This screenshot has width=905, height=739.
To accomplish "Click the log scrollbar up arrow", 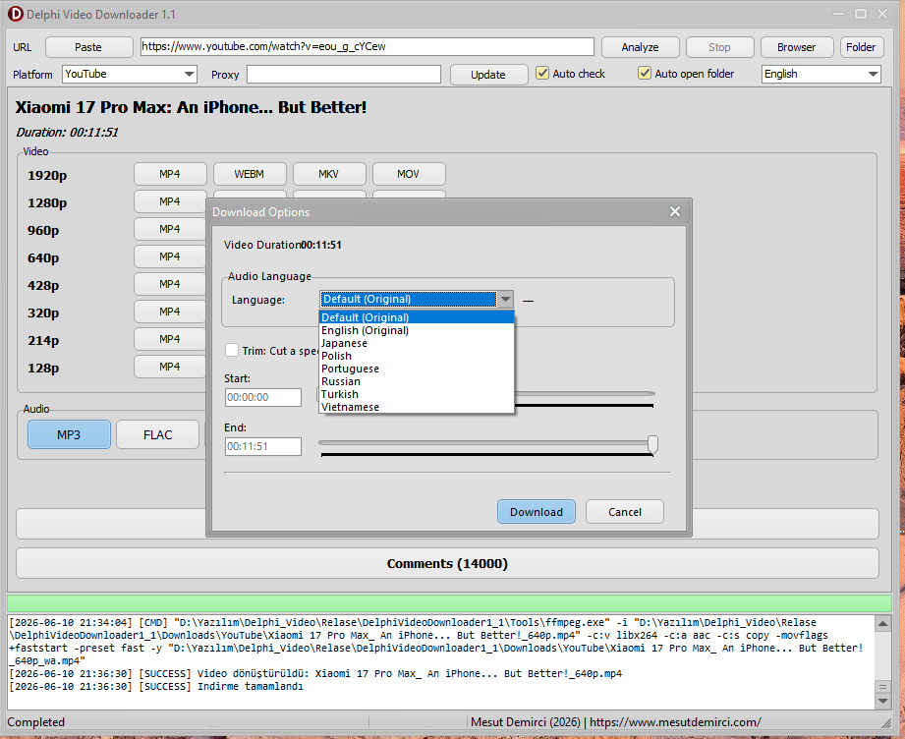I will 882,623.
